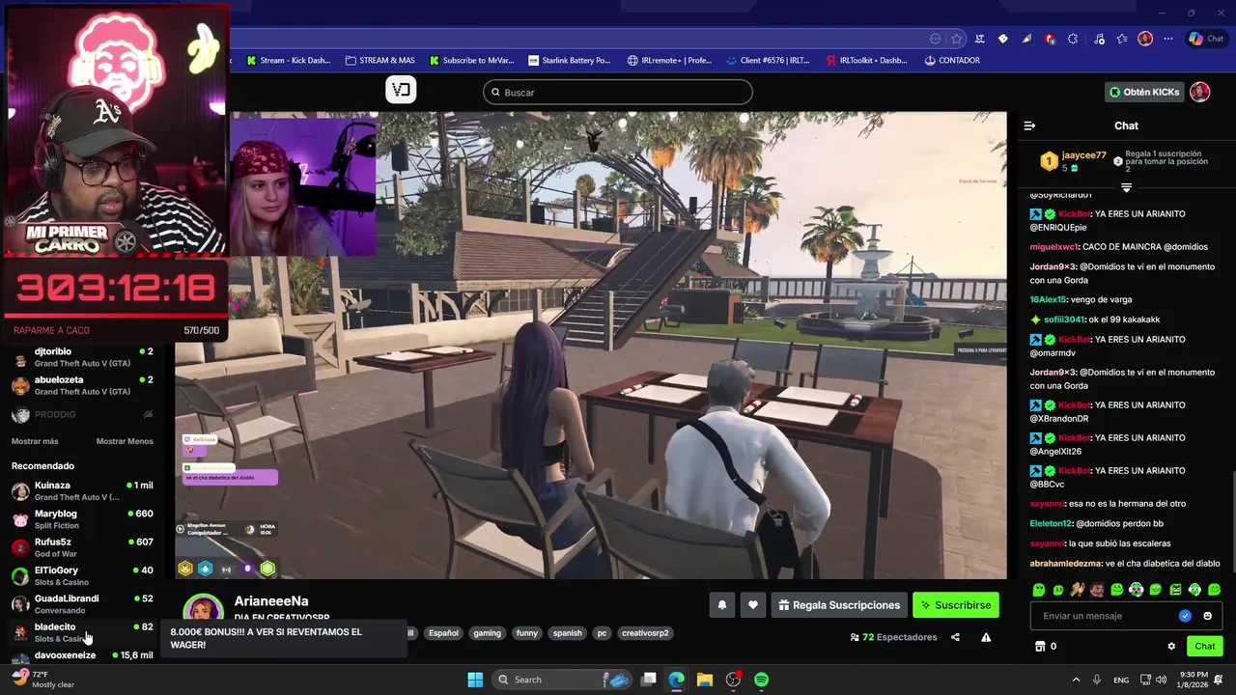The height and width of the screenshot is (695, 1236).
Task: Open Windows Start menu
Action: tap(475, 680)
